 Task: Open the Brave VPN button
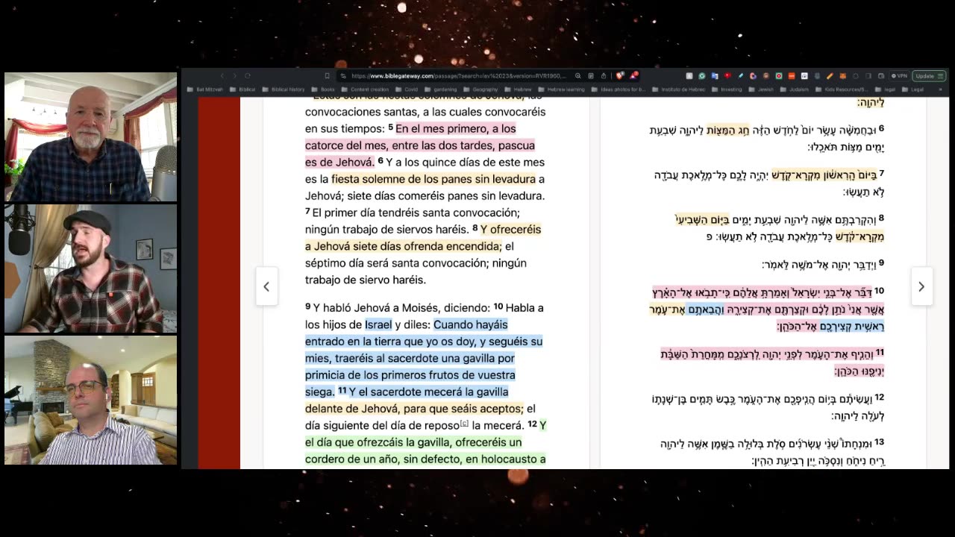coord(900,76)
